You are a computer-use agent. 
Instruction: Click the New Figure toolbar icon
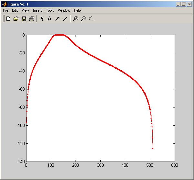8,19
